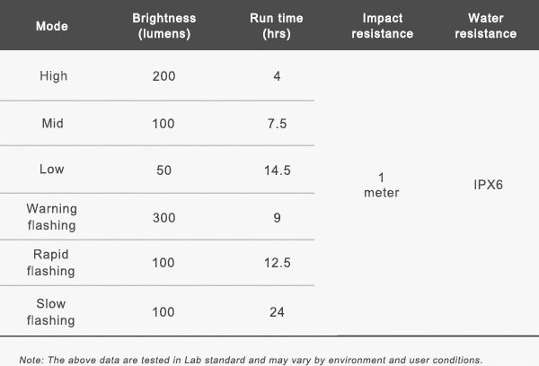Click the 200 lumens brightness value

(164, 76)
